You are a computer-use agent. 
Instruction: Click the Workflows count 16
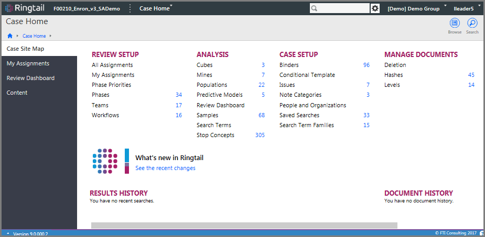click(x=179, y=115)
